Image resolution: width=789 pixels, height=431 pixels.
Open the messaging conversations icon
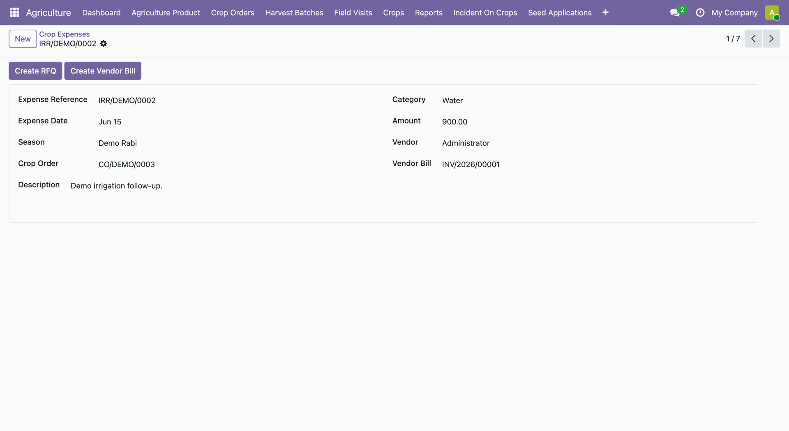[x=675, y=13]
